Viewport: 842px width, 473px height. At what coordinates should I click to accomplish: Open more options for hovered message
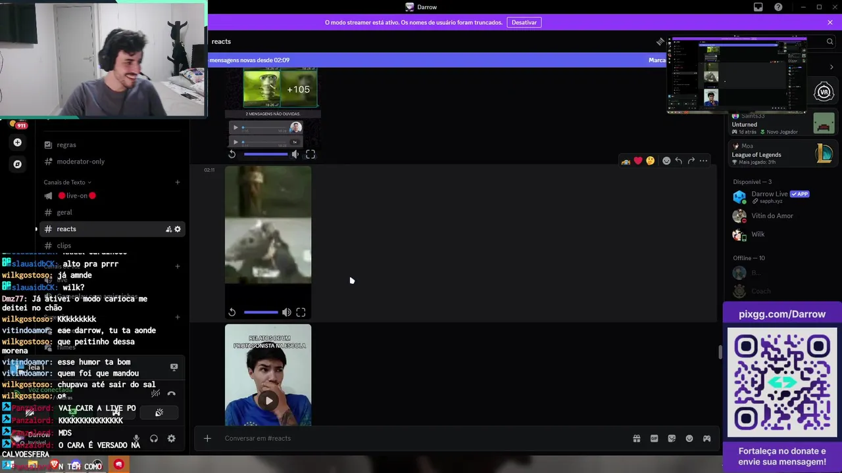point(703,161)
